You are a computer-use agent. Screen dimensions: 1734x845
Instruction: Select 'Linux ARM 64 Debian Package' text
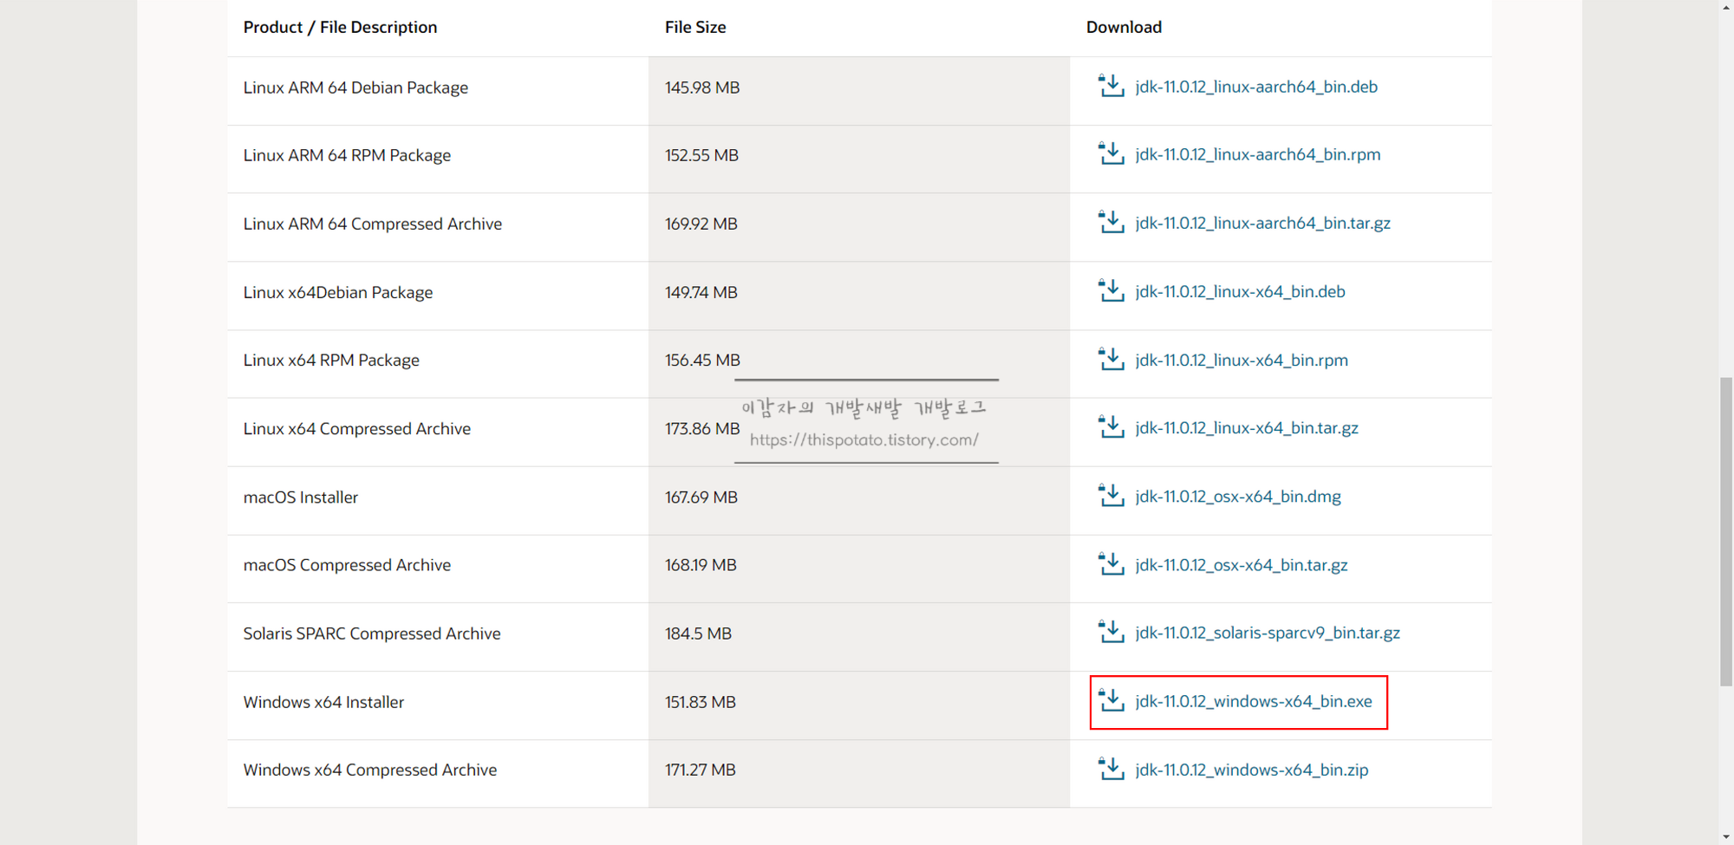[355, 88]
